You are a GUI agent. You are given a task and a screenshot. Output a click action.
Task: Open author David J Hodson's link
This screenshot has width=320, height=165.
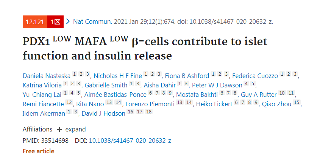pos(104,113)
